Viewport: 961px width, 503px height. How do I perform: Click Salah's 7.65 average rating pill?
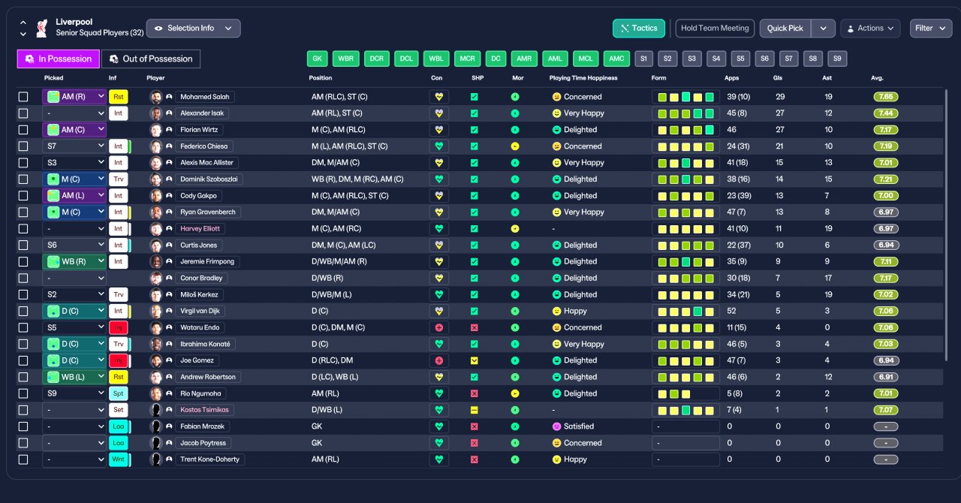[x=886, y=97]
